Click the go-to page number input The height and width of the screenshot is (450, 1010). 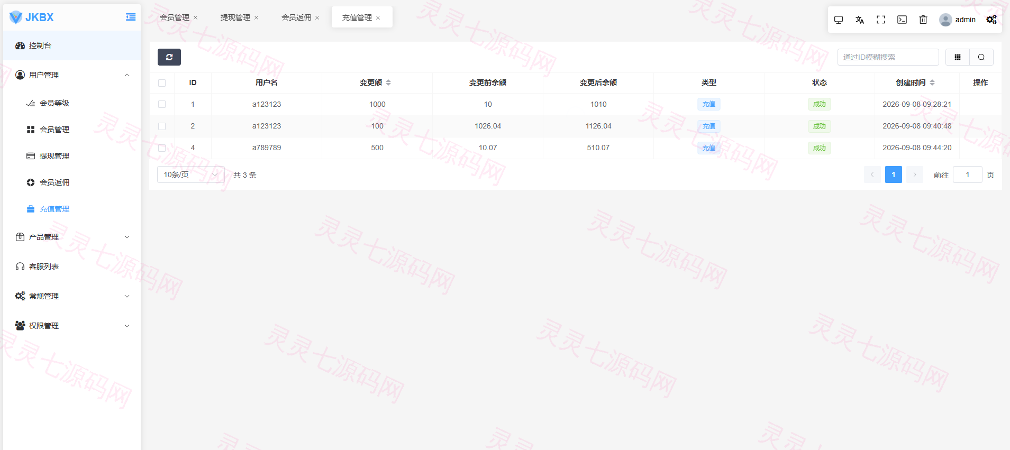[968, 175]
